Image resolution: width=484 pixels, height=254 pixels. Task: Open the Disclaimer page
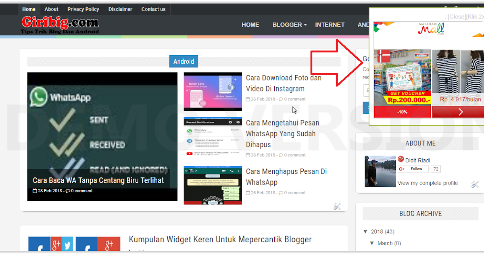(x=120, y=9)
